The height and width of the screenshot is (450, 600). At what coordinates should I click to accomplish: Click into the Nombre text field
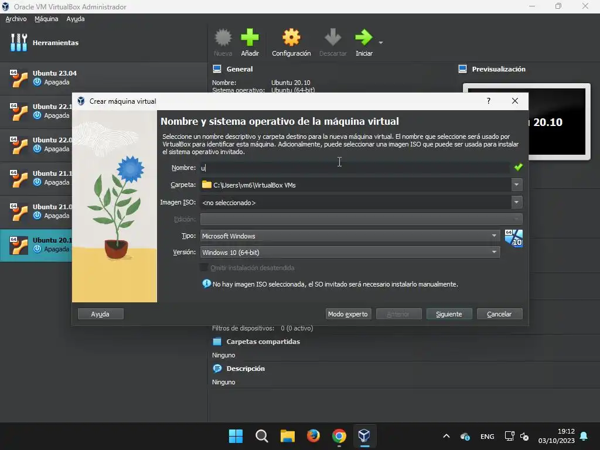pyautogui.click(x=354, y=168)
